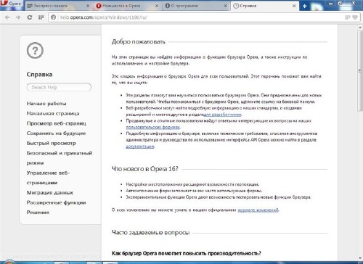Go forward with the forward arrow
This screenshot has height=264, width=363.
[x=18, y=17]
